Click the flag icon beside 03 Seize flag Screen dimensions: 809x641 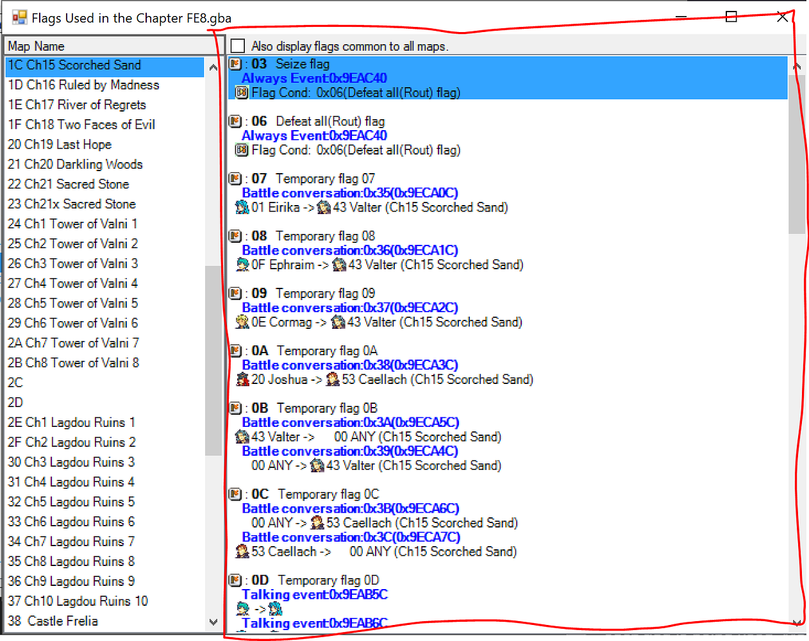click(235, 63)
